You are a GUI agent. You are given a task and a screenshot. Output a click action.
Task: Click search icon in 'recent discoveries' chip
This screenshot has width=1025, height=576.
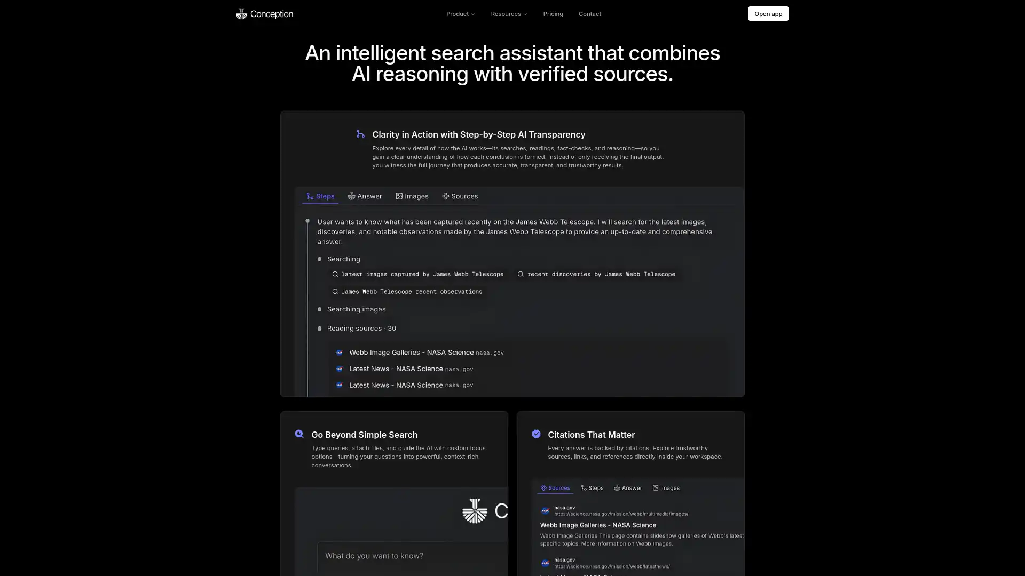pos(521,274)
